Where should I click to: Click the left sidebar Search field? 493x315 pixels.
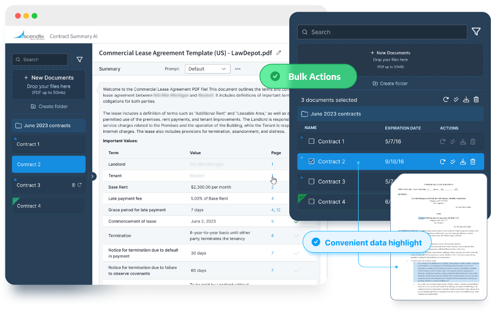click(x=40, y=60)
